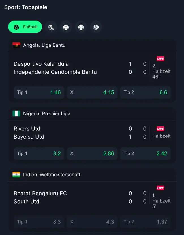Screen dimensions: 184x235
Task: Select the Fußball sport filter
Action: pos(25,27)
